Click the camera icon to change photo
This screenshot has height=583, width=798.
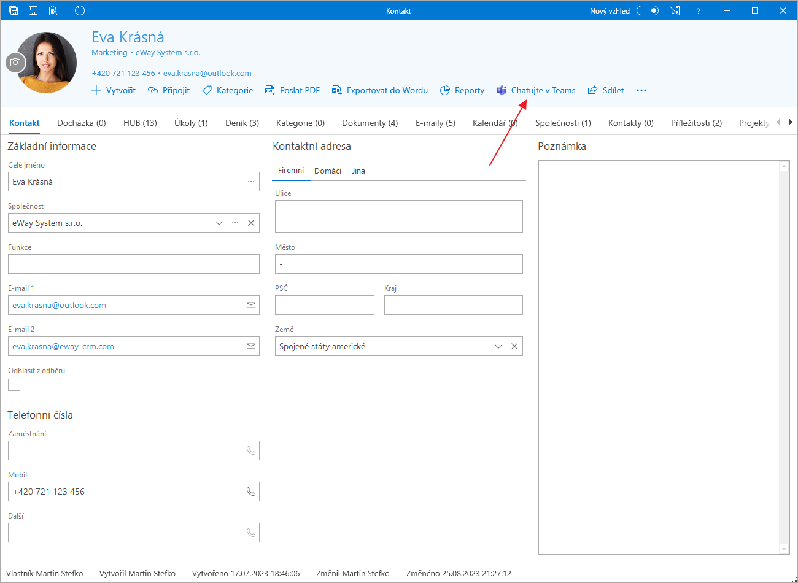click(15, 63)
